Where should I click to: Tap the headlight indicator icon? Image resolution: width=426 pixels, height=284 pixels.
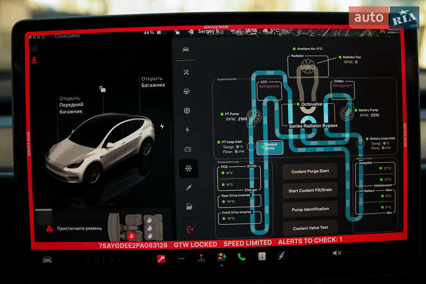(34, 48)
